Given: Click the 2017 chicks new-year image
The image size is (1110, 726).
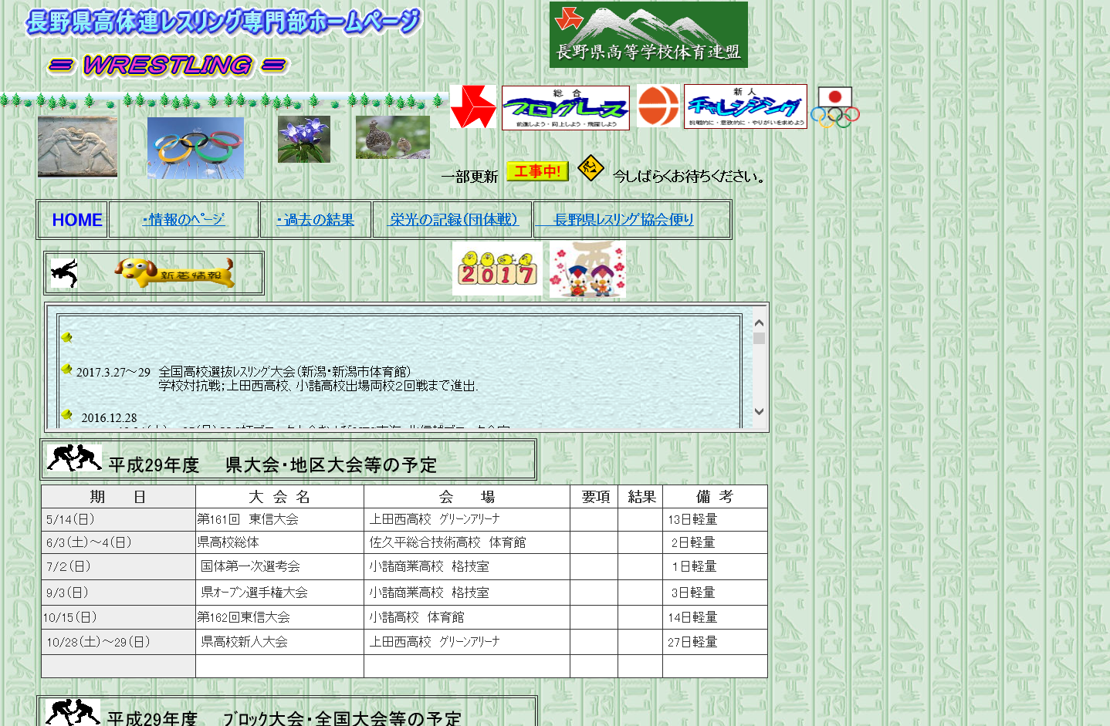Looking at the screenshot, I should (496, 268).
